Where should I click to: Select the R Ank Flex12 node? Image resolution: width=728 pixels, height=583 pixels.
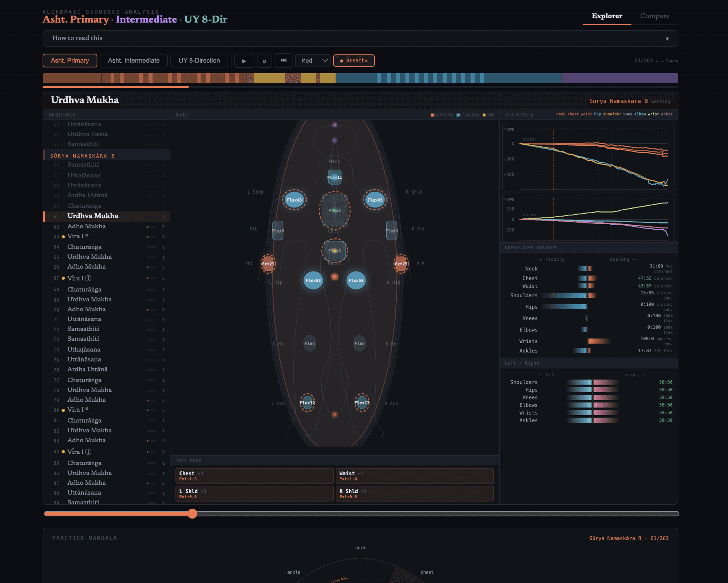click(362, 402)
